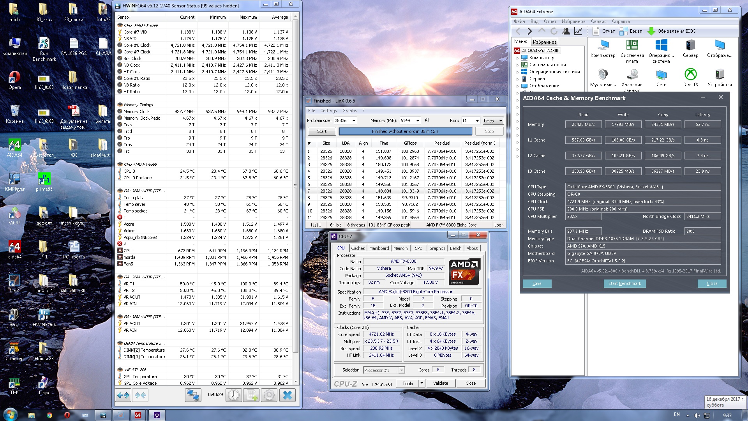Switch to CPU-Z Memory tab
Viewport: 748px width, 421px height.
tap(400, 248)
